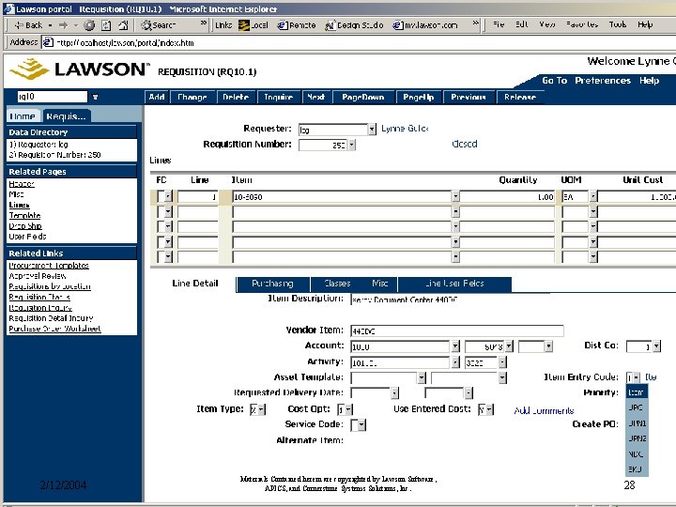676x507 pixels.
Task: Click the Inquire action button
Action: point(279,97)
